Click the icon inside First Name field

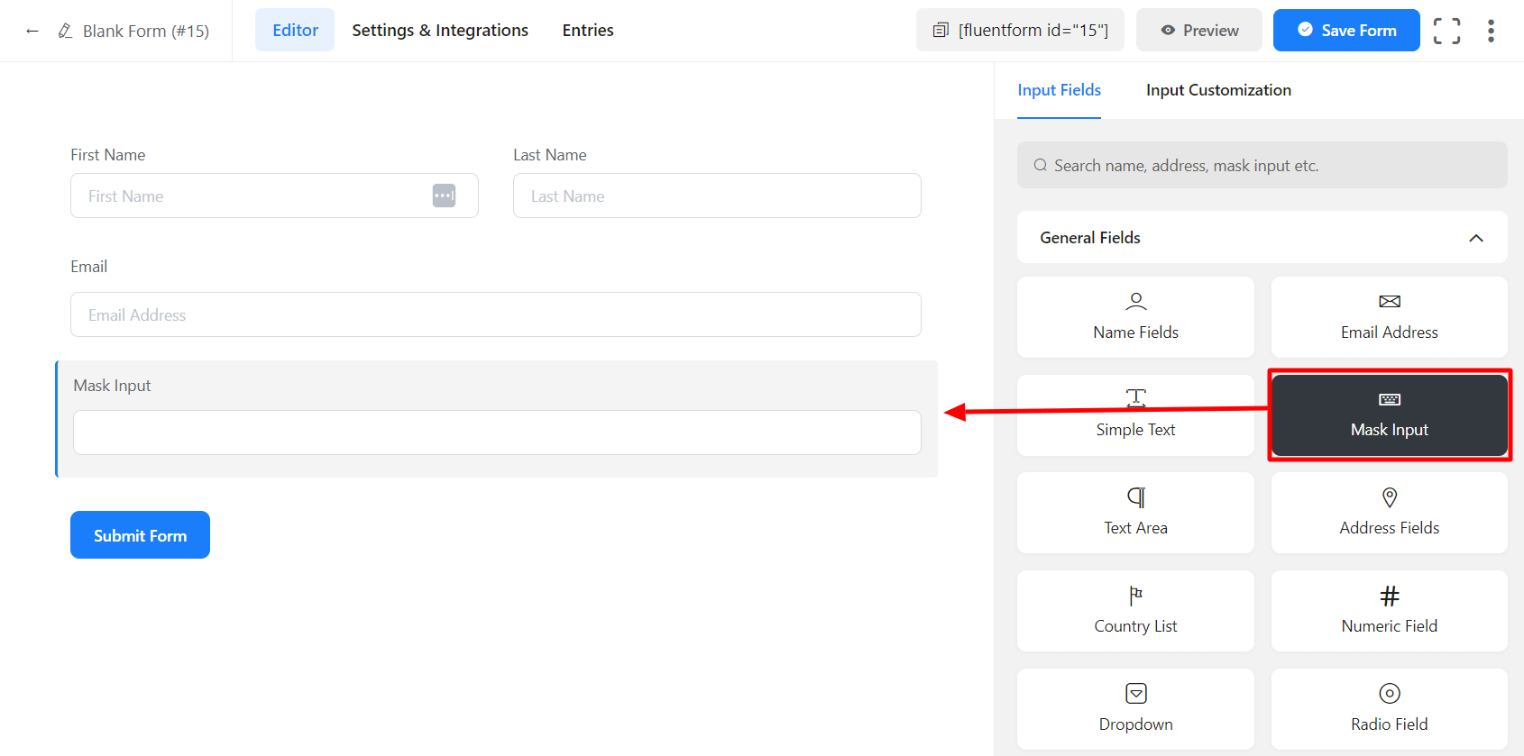point(444,196)
